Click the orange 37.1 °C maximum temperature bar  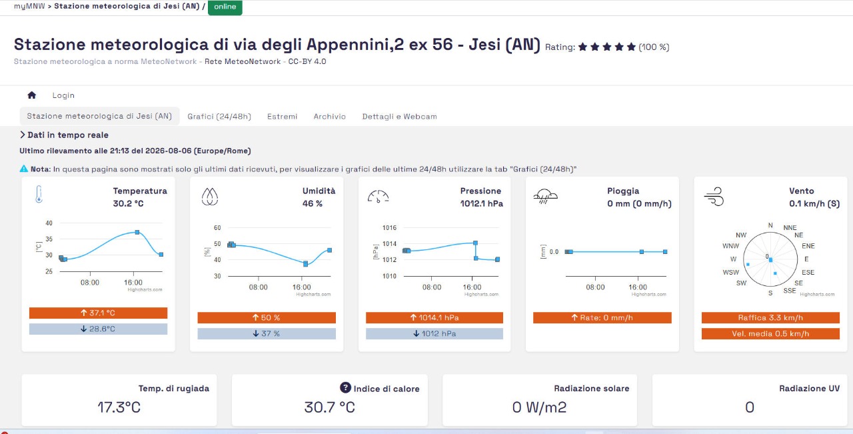98,313
